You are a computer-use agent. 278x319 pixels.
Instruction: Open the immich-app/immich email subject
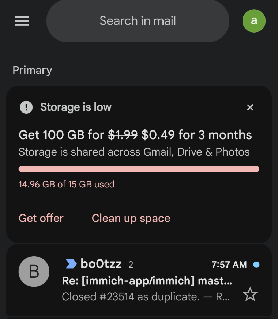pyautogui.click(x=147, y=281)
